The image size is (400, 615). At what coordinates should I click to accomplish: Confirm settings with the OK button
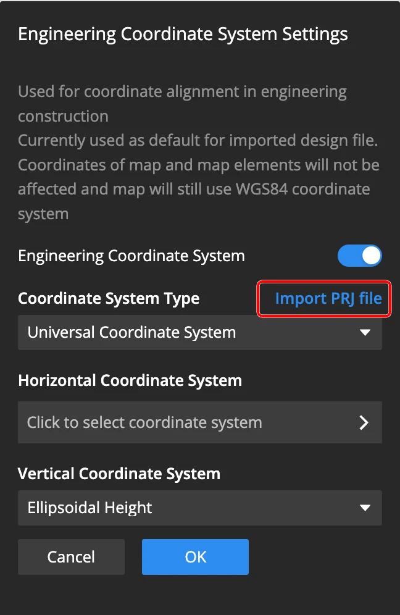pyautogui.click(x=195, y=557)
